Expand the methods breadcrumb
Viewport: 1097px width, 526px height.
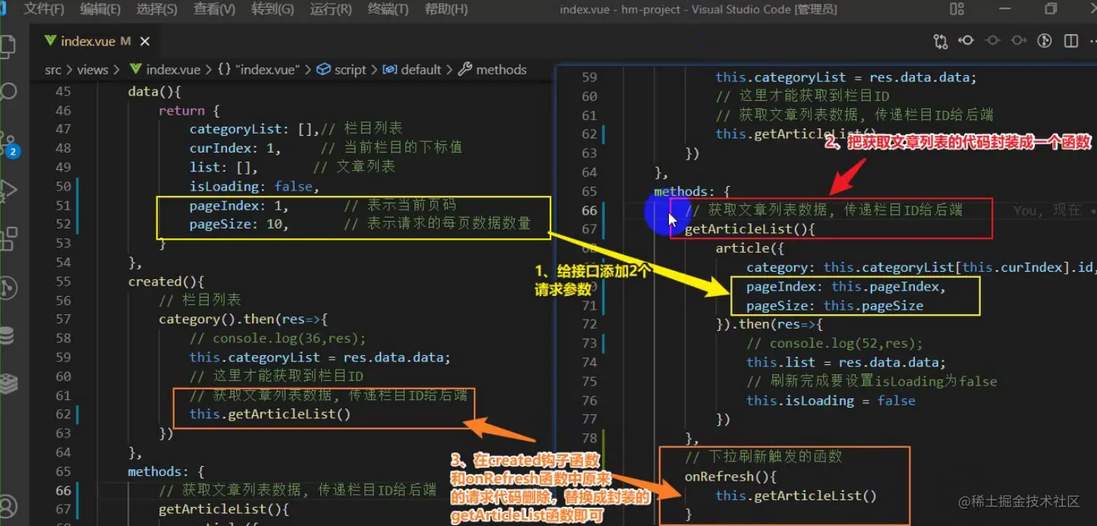coord(493,70)
